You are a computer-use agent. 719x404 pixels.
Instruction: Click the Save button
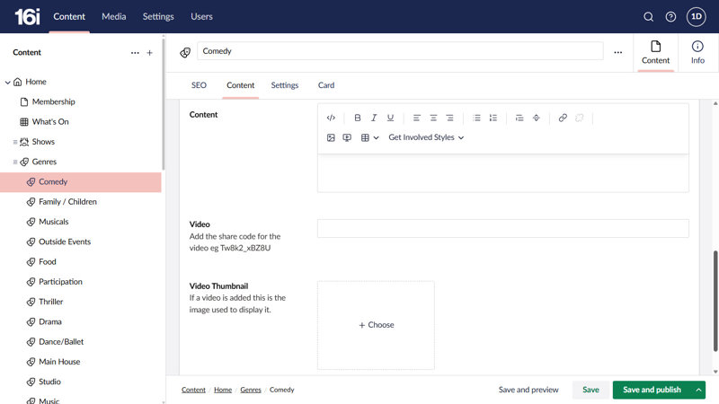pos(590,390)
